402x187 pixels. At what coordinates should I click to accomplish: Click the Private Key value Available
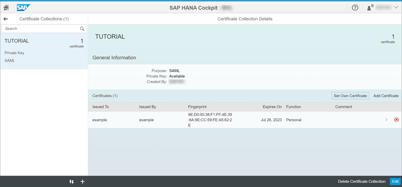[177, 76]
